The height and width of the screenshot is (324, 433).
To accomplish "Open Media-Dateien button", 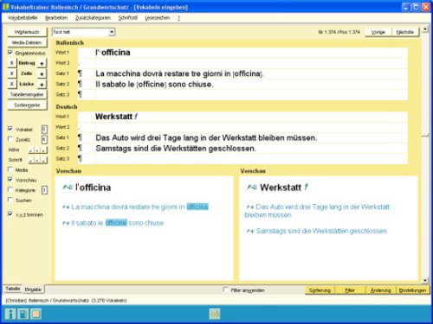I will tap(27, 42).
